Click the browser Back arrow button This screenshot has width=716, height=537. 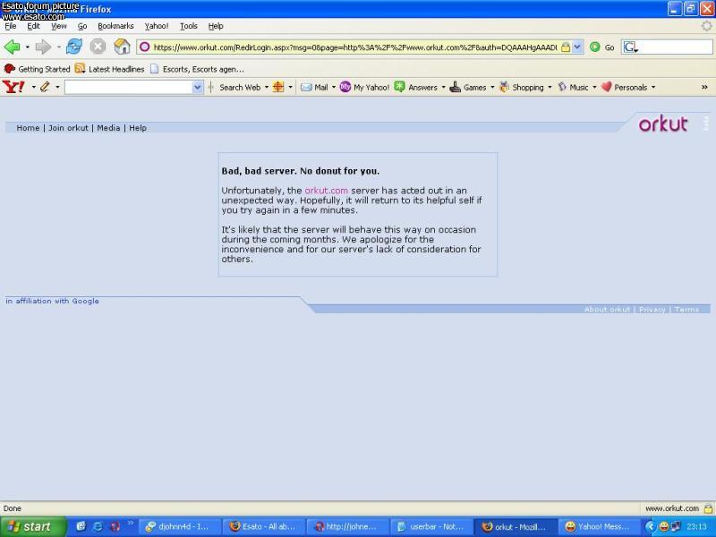pos(13,47)
